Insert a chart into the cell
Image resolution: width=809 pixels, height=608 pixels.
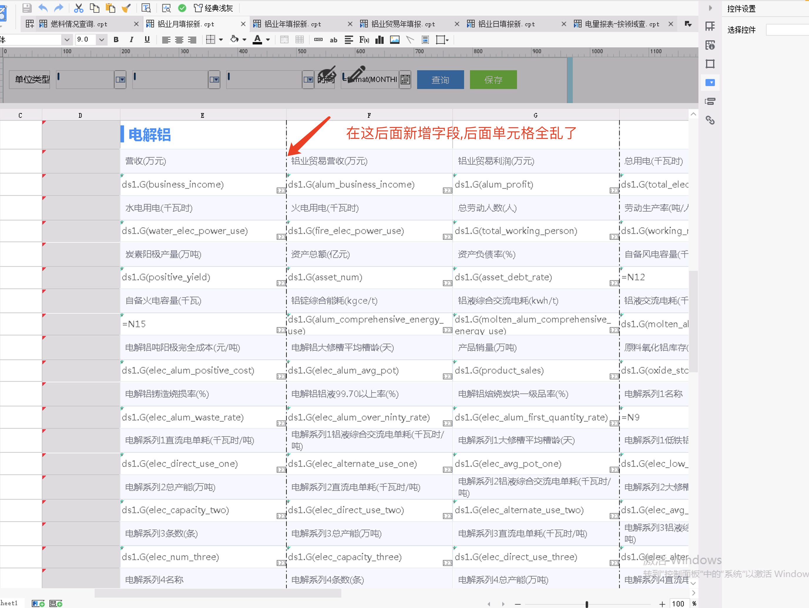(379, 39)
